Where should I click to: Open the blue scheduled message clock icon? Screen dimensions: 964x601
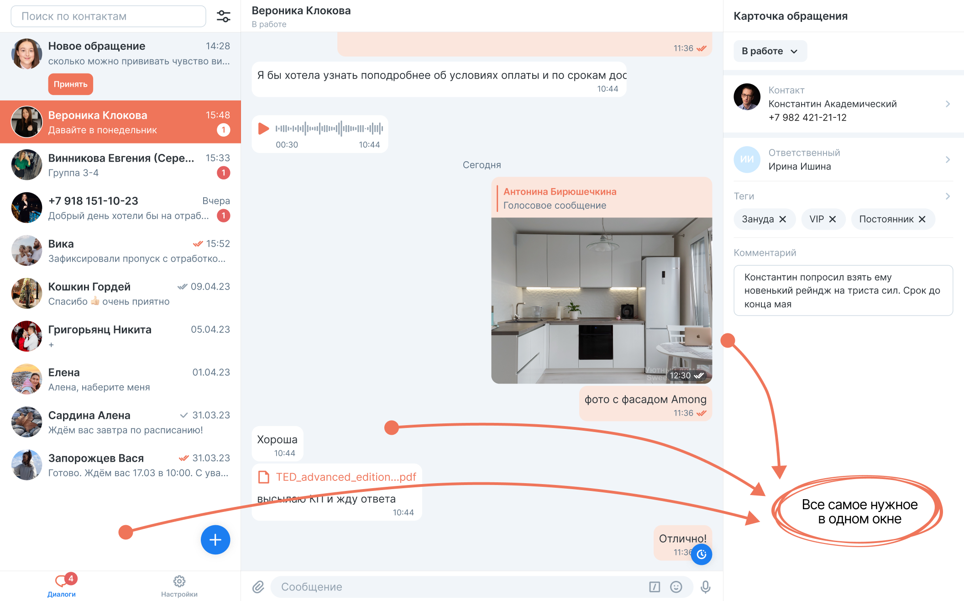702,554
